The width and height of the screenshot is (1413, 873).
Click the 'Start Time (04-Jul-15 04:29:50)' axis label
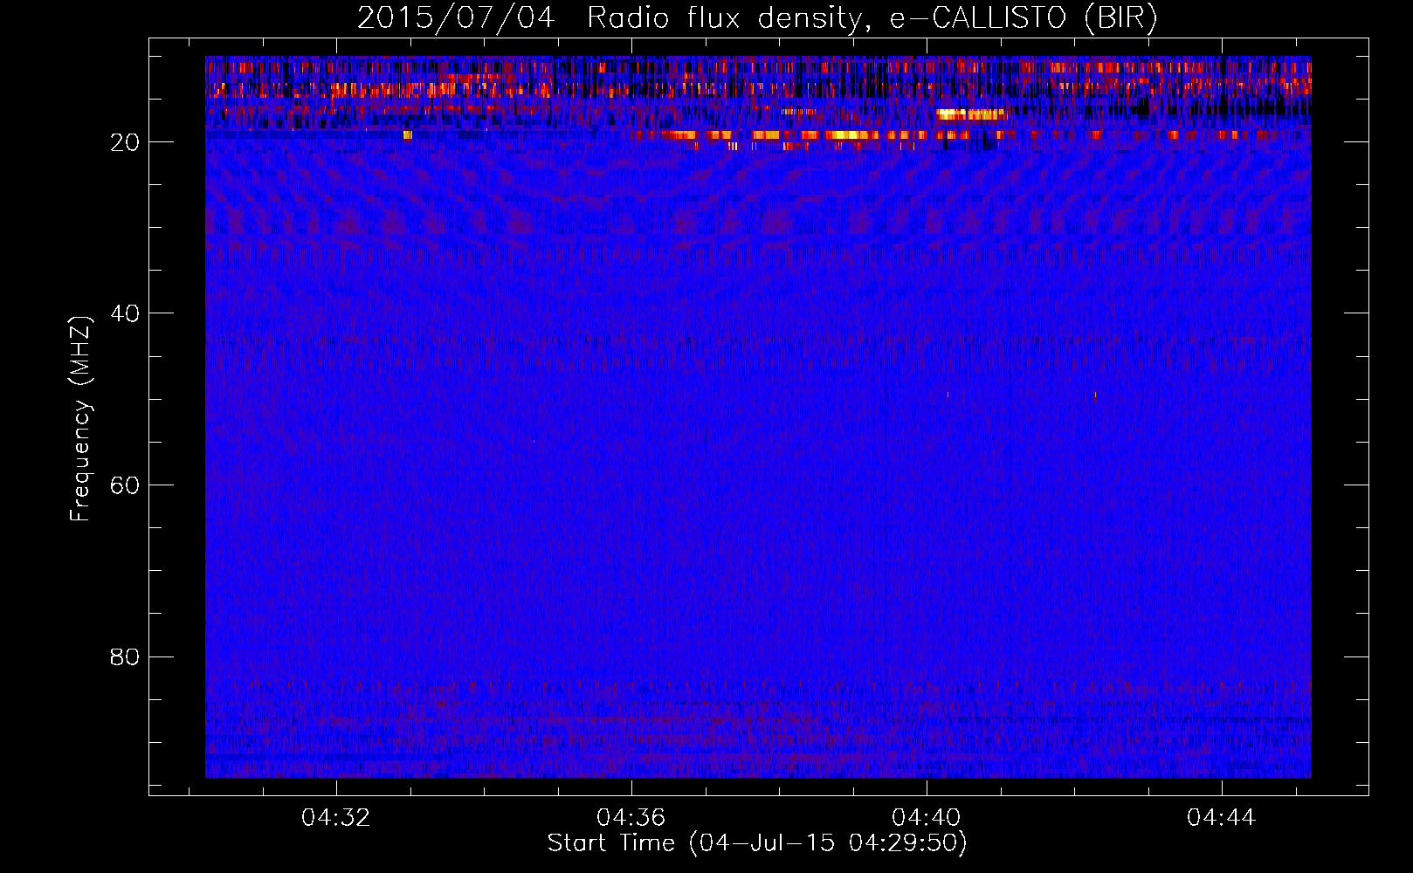[757, 843]
